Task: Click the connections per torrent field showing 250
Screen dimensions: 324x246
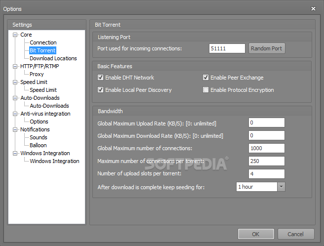Action: (266, 161)
